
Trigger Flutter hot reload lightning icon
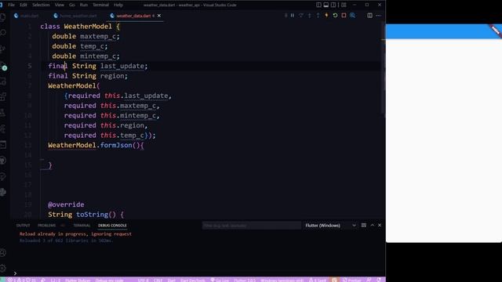(x=326, y=16)
